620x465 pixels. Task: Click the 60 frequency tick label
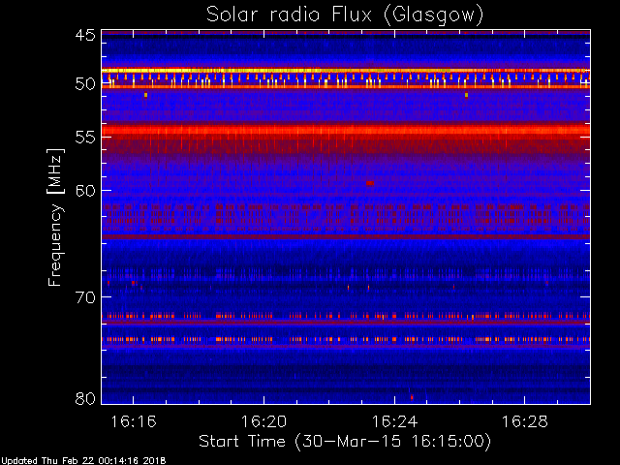[x=85, y=191]
